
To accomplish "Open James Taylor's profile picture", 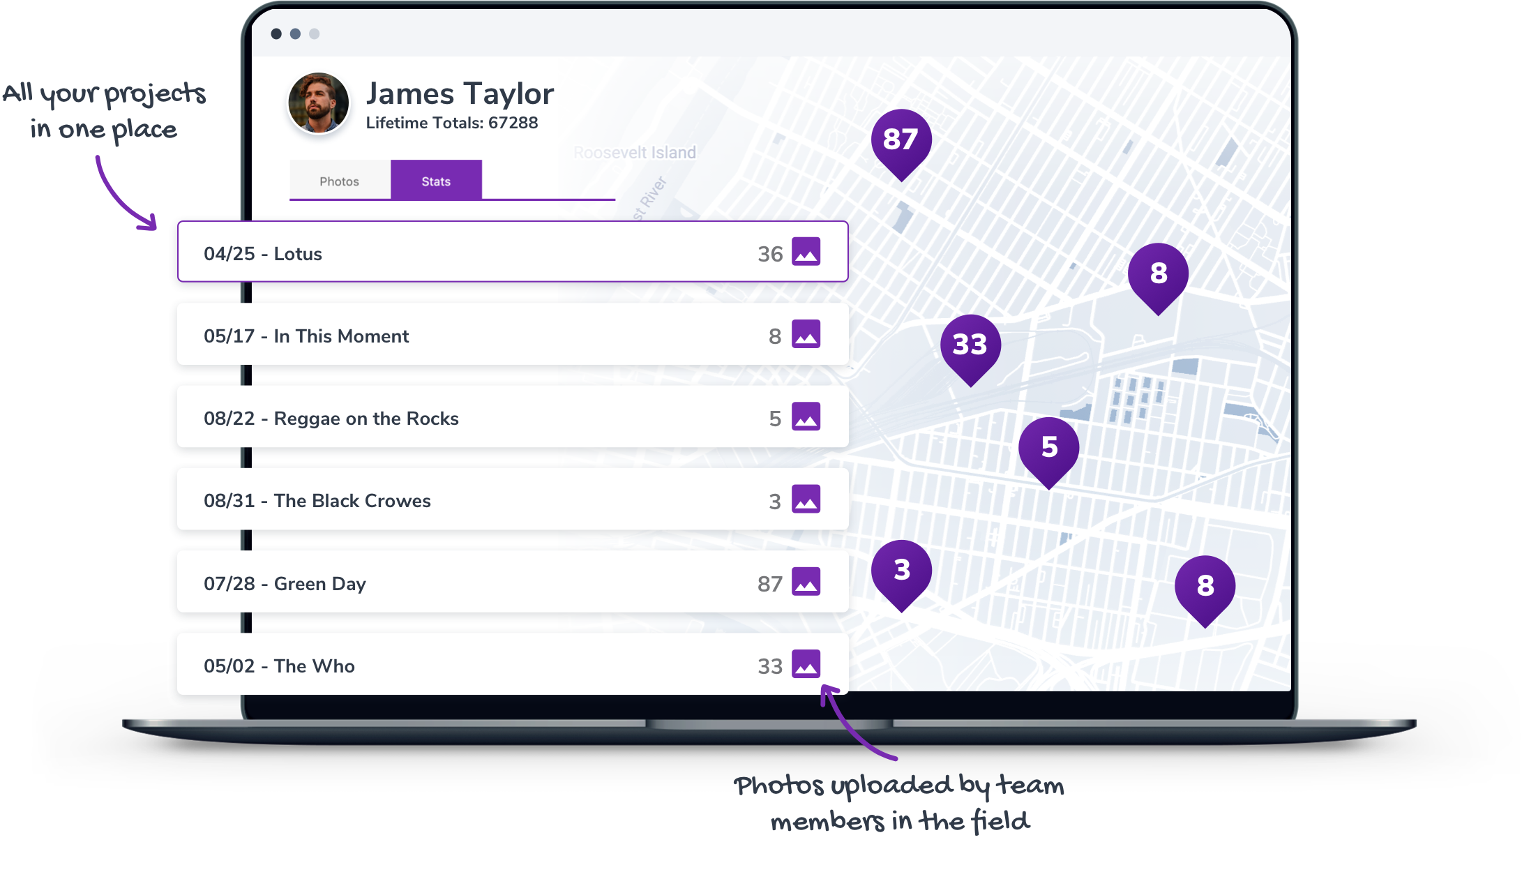I will coord(319,103).
